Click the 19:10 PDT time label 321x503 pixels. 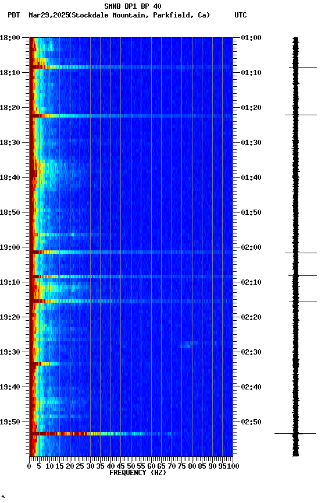(x=10, y=282)
